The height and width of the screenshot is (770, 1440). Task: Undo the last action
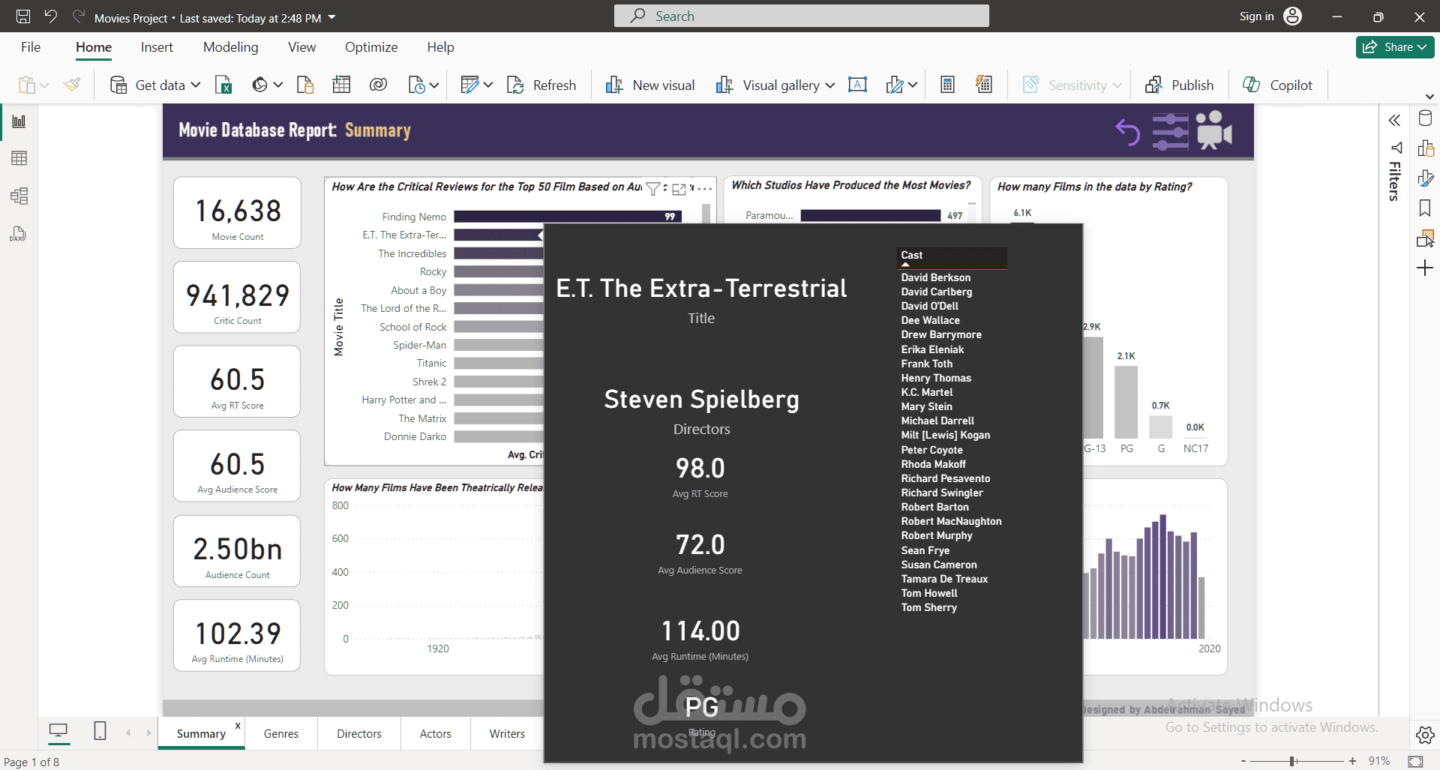[x=51, y=16]
